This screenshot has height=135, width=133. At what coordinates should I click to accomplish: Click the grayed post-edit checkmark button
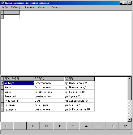pos(99,126)
